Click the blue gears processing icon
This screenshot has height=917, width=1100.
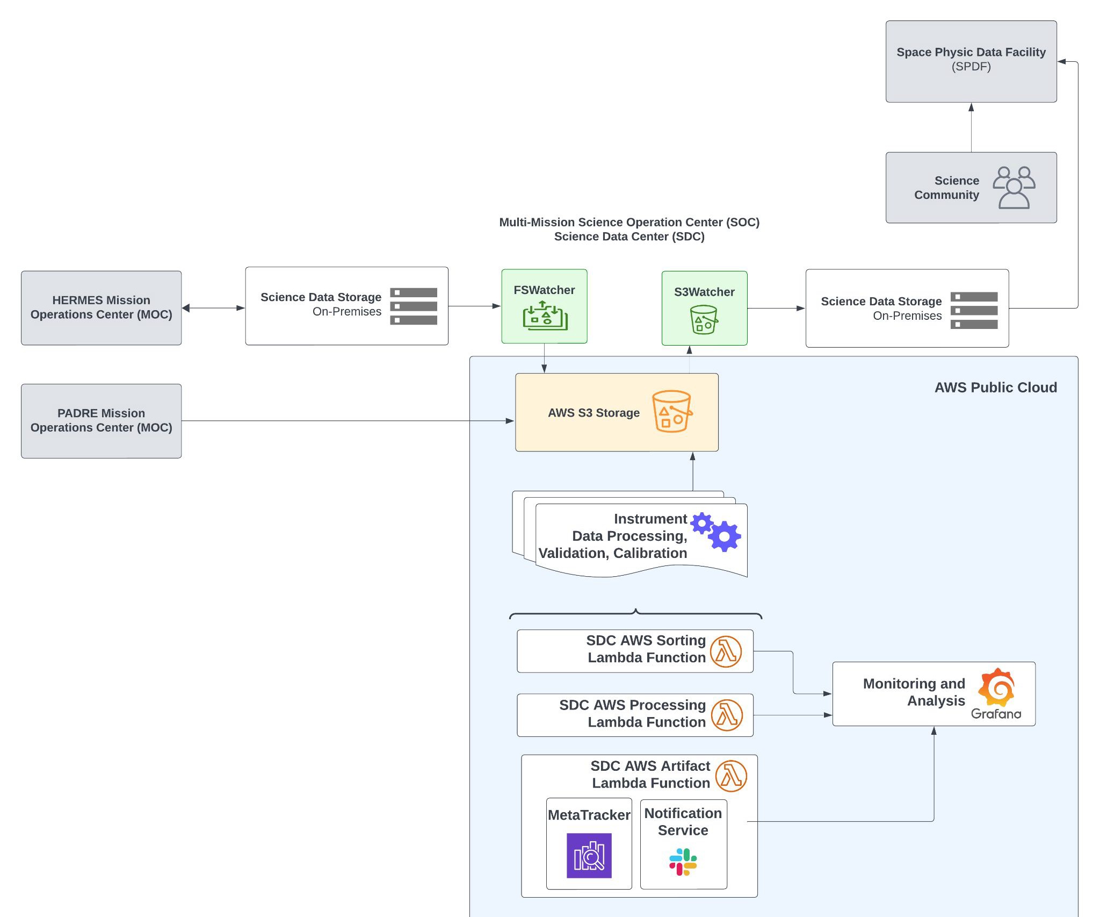click(x=715, y=532)
